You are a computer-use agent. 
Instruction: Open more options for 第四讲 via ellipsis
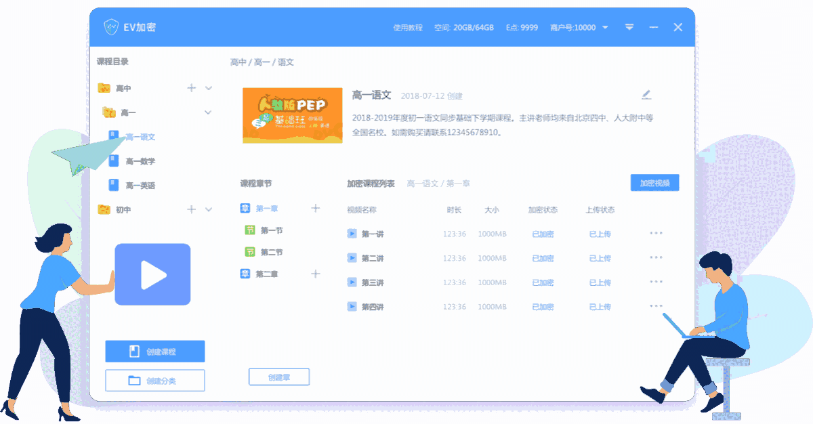coord(655,305)
